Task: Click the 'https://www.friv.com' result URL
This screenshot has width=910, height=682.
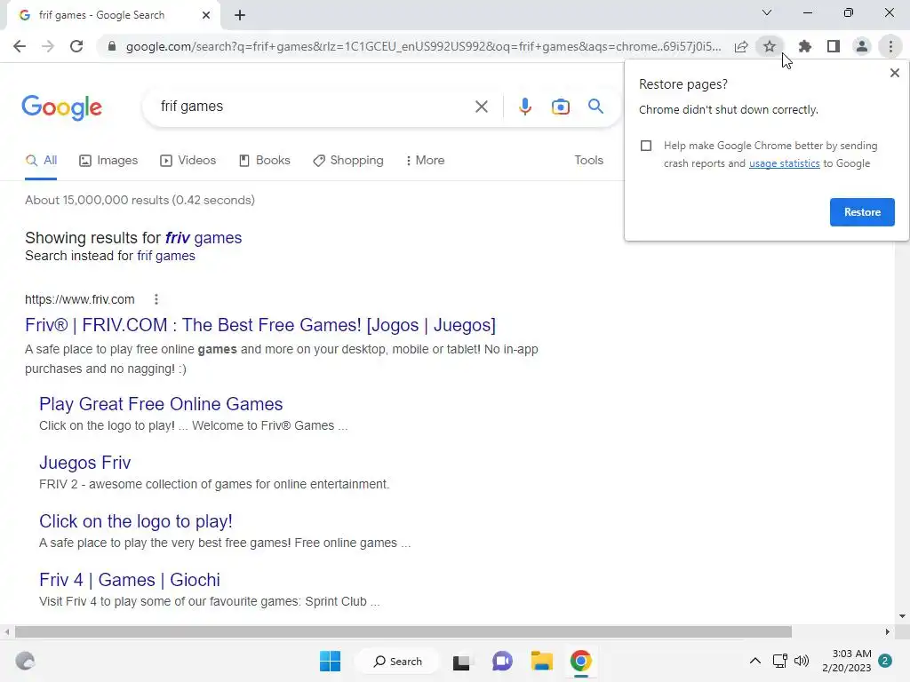Action: pos(79,299)
